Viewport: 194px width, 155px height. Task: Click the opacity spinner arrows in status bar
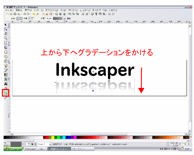click(x=29, y=144)
